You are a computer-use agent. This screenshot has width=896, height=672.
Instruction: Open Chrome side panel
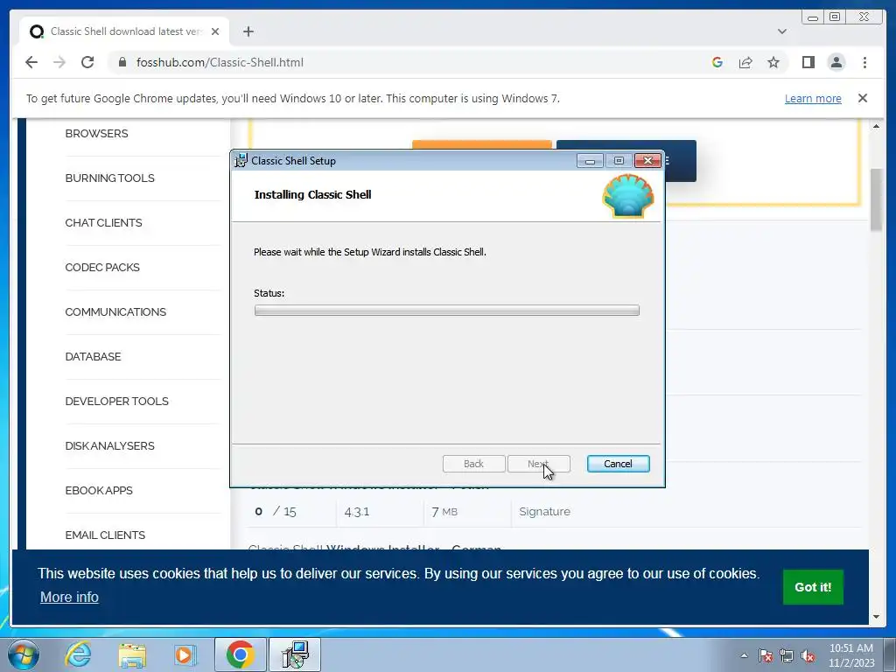point(808,62)
